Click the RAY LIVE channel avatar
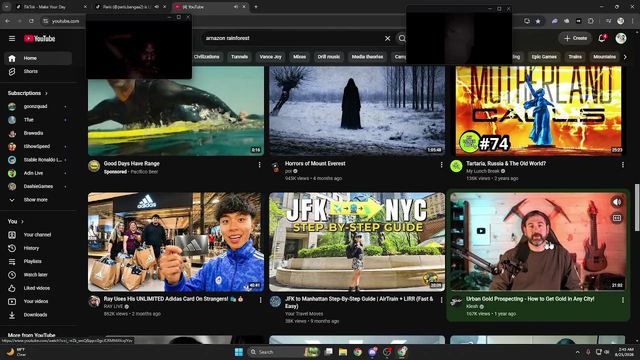The height and width of the screenshot is (360, 640). click(94, 301)
